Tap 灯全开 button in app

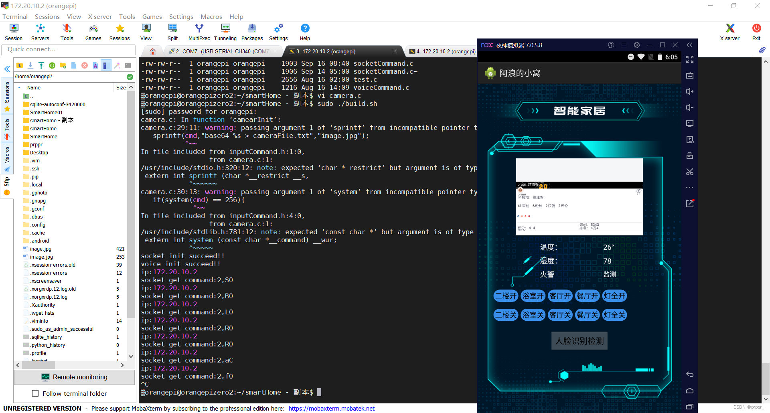coord(614,296)
